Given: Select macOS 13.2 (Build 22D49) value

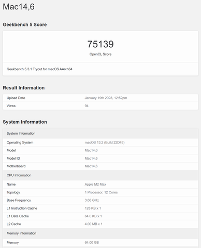Looking at the screenshot, I should coord(105,142).
